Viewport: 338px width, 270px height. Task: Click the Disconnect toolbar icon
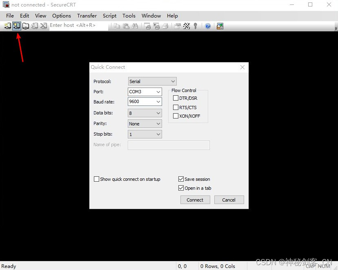point(44,26)
